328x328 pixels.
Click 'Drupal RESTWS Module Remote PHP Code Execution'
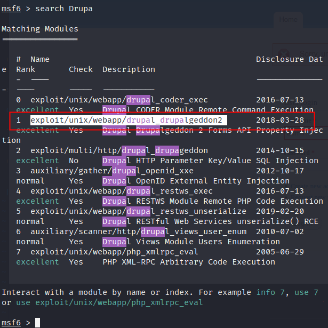point(213,201)
